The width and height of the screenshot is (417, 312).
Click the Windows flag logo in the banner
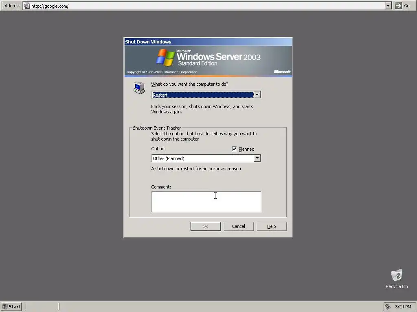[165, 57]
